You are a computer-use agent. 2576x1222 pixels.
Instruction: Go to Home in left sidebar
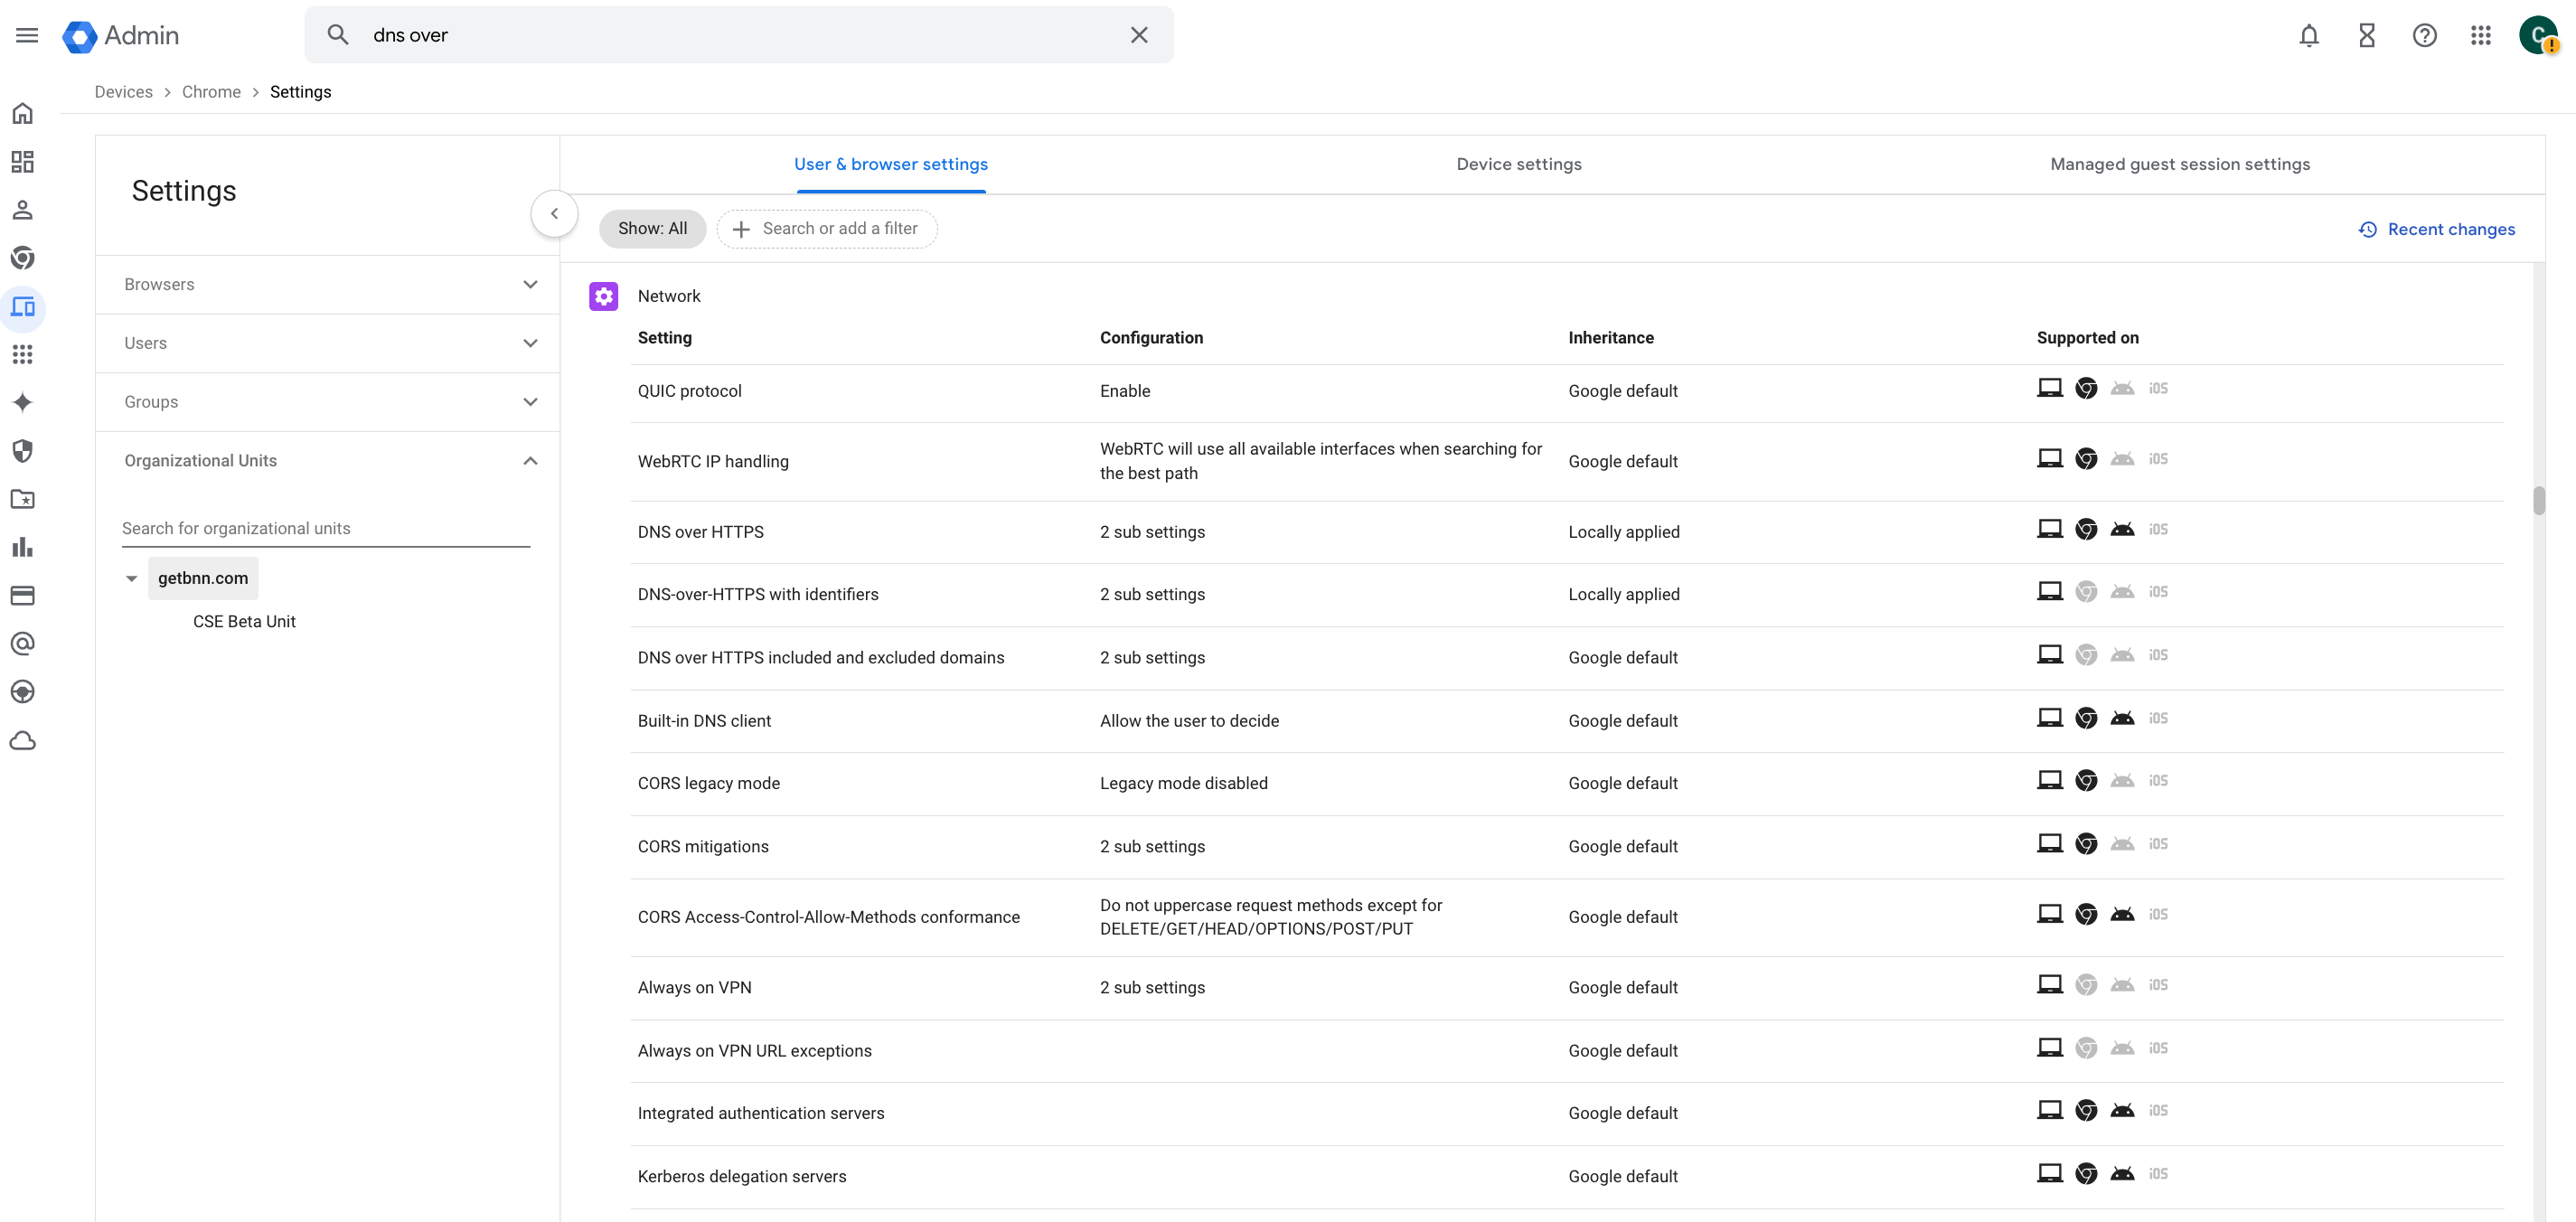click(23, 114)
